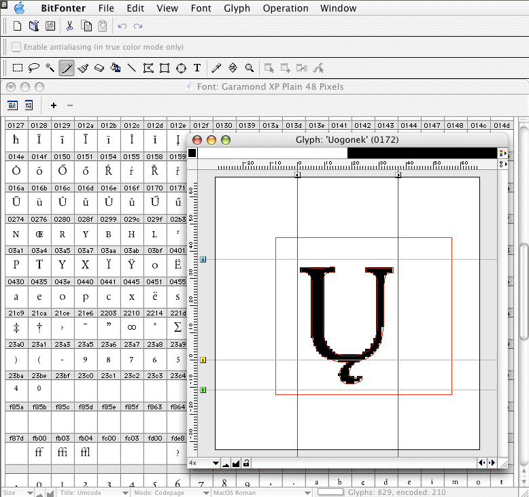The height and width of the screenshot is (497, 529).
Task: Click the plus button in font window
Action: [54, 105]
